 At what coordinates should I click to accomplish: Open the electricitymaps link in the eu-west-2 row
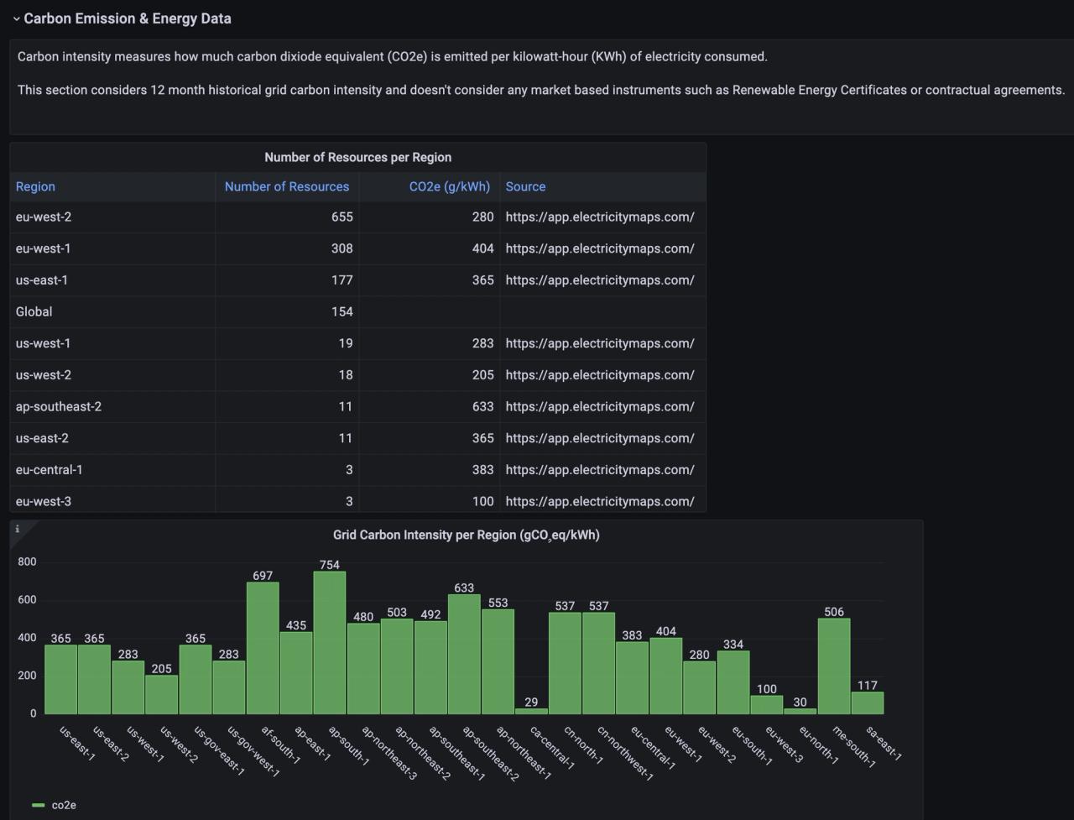pyautogui.click(x=600, y=217)
